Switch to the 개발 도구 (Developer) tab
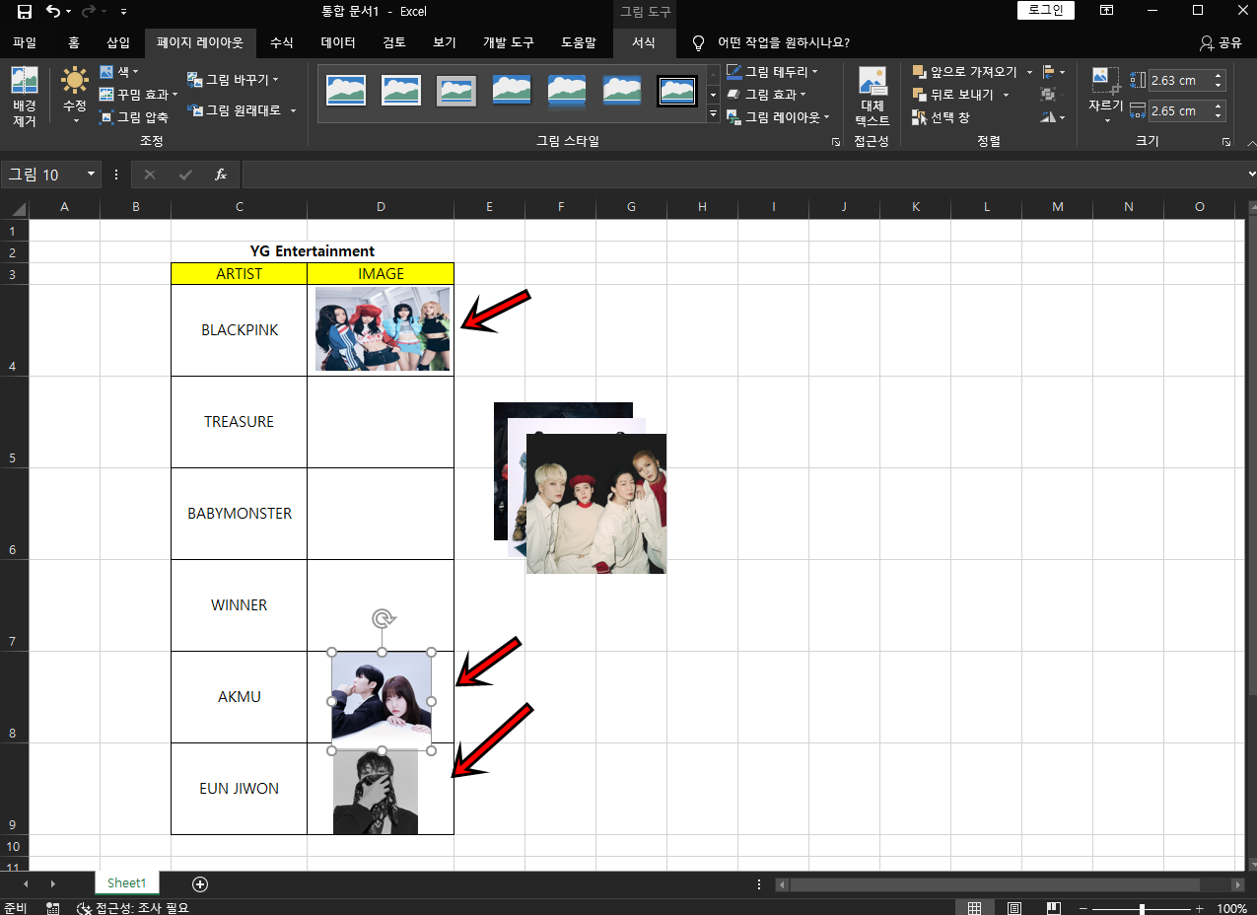The height and width of the screenshot is (915, 1257). (x=508, y=43)
